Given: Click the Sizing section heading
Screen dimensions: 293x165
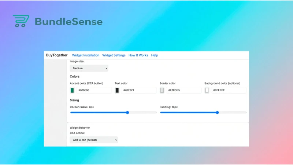Looking at the screenshot, I should [74, 100].
